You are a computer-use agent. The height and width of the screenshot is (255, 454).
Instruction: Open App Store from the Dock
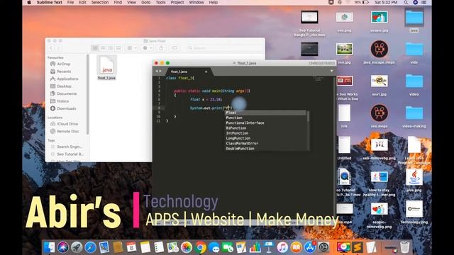pyautogui.click(x=310, y=247)
